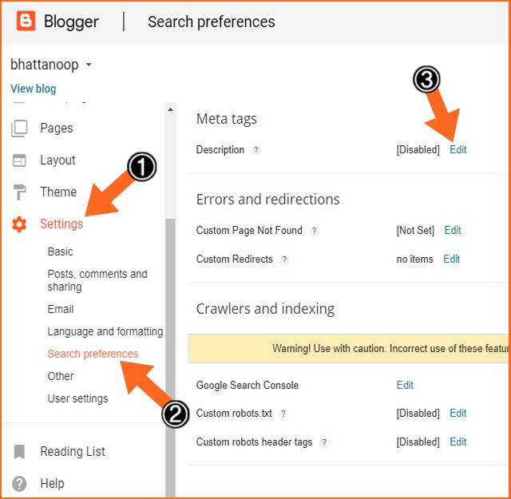Open the Custom robots.txt help icon
The width and height of the screenshot is (511, 499).
point(283,414)
